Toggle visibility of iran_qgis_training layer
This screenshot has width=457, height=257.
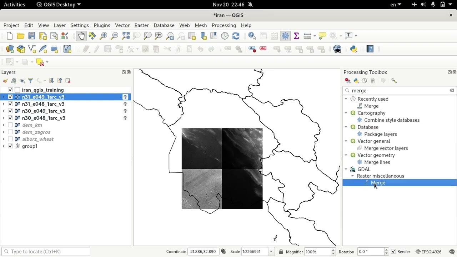click(x=10, y=90)
